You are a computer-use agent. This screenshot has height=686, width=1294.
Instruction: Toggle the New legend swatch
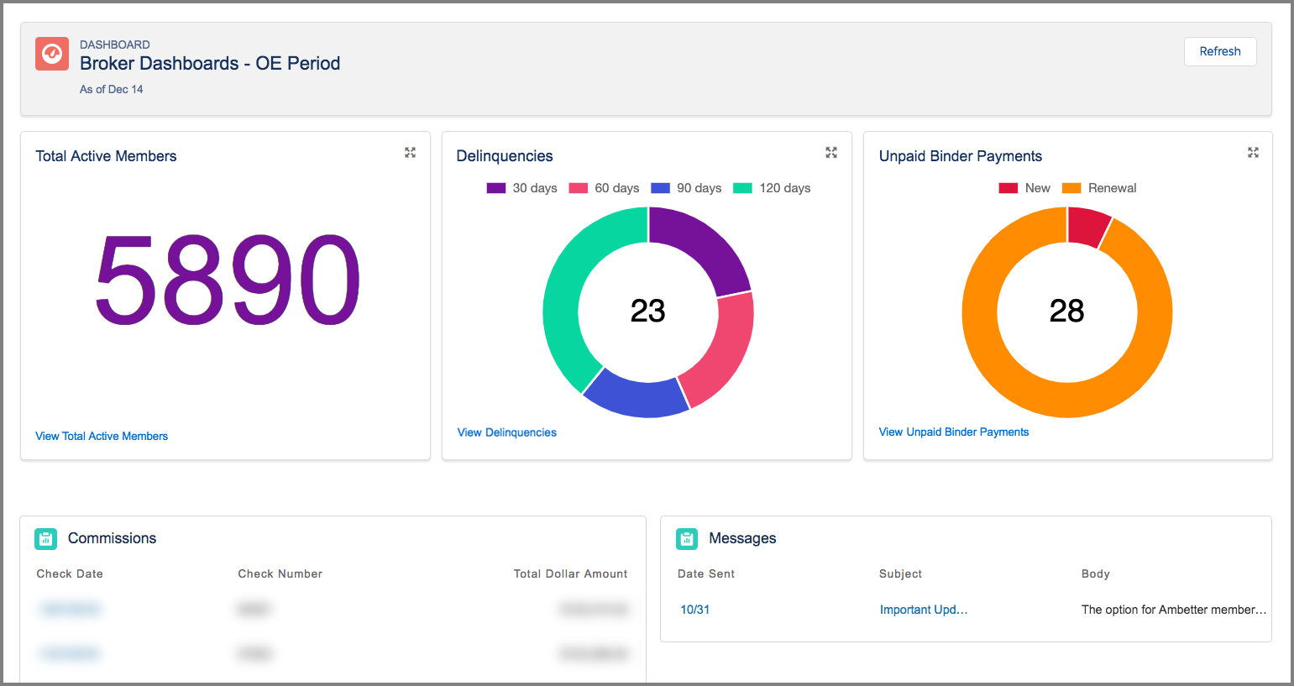click(x=1008, y=188)
